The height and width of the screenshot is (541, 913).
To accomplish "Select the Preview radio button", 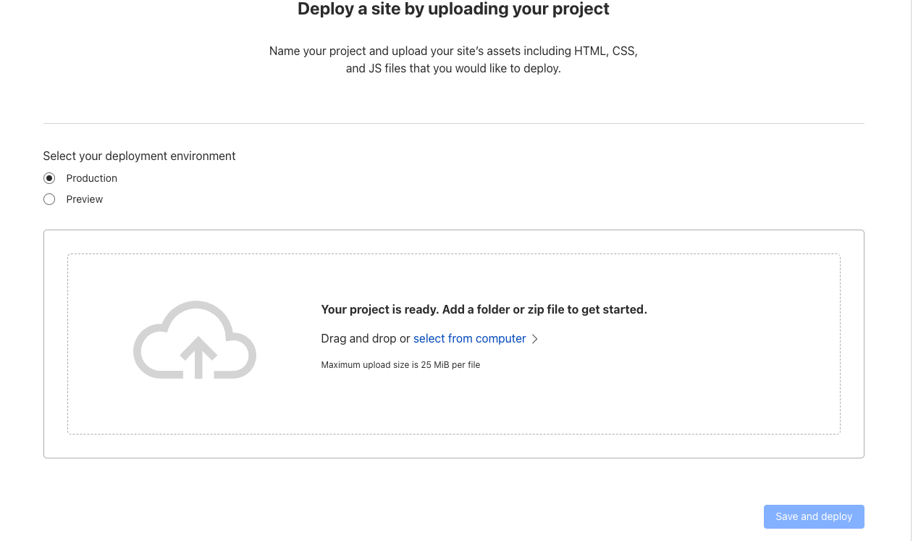I will [x=49, y=199].
